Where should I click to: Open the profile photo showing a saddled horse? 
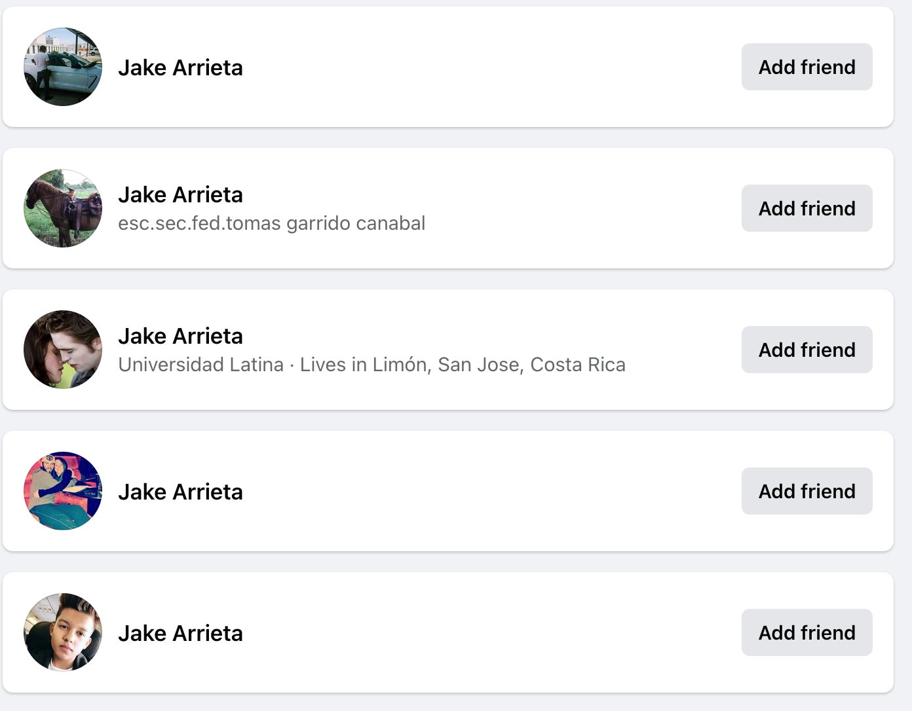pyautogui.click(x=63, y=208)
